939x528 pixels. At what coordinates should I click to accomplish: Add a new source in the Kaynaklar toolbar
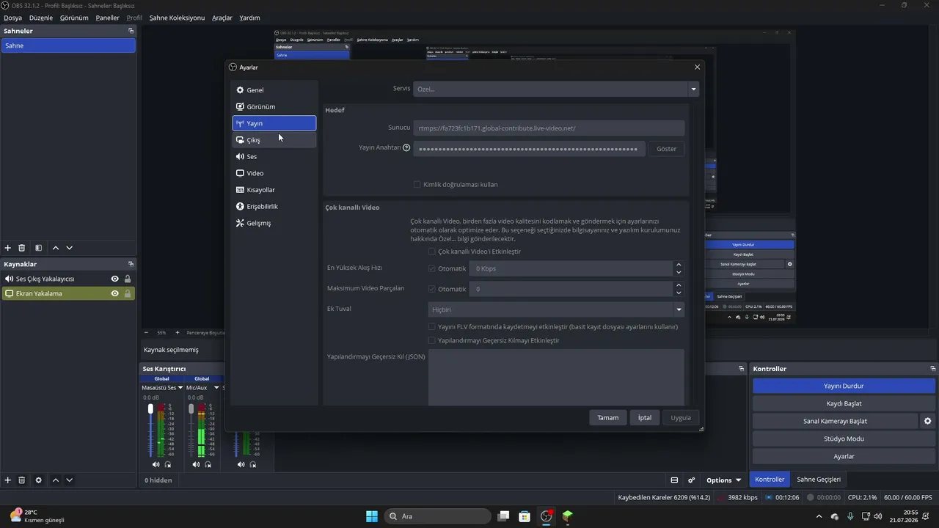click(x=8, y=480)
